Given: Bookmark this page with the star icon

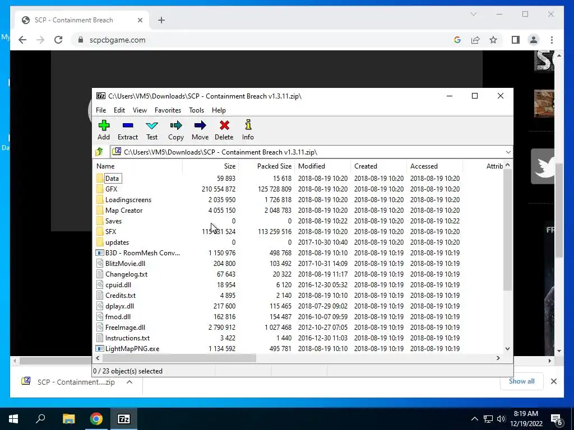Looking at the screenshot, I should [x=493, y=40].
